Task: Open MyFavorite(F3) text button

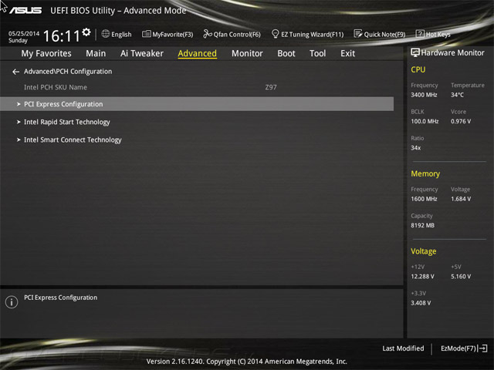Action: pos(173,34)
